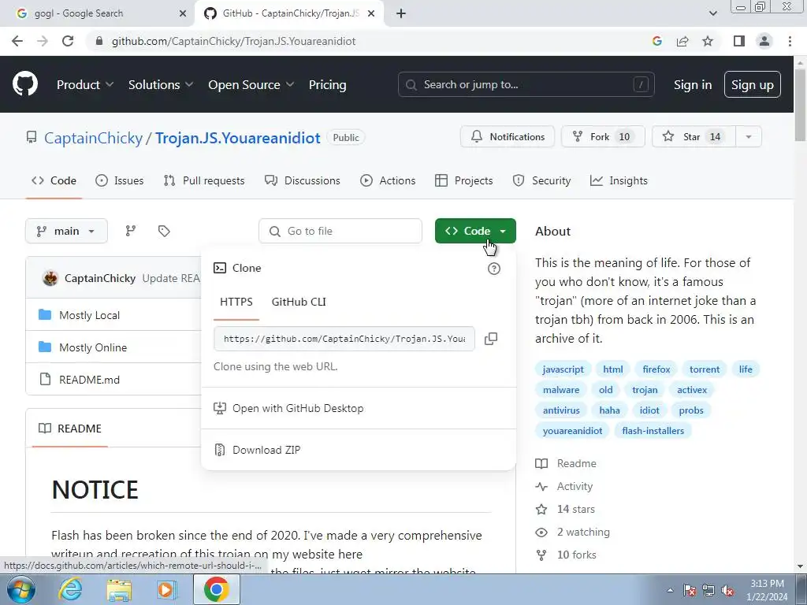807x605 pixels.
Task: Open the Activity link in About
Action: click(x=575, y=486)
